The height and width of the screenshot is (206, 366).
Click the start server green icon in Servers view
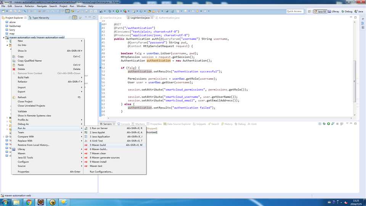[328, 124]
